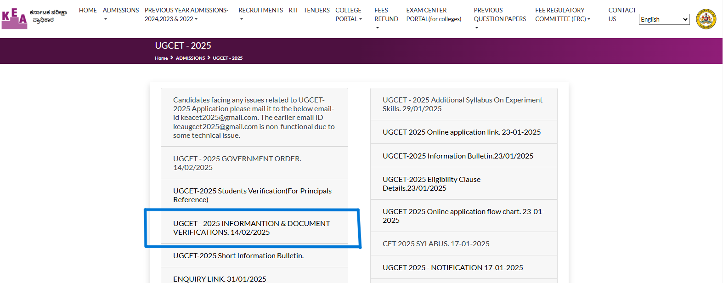
Task: Open EXAM CENTER PORTAL (for colleges)
Action: [434, 14]
